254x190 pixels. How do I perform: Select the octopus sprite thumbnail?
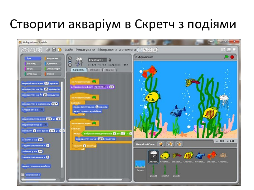223,157
